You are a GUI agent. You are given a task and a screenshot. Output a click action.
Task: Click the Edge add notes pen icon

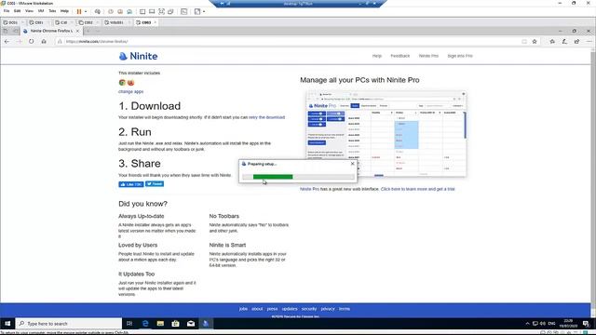[564, 41]
